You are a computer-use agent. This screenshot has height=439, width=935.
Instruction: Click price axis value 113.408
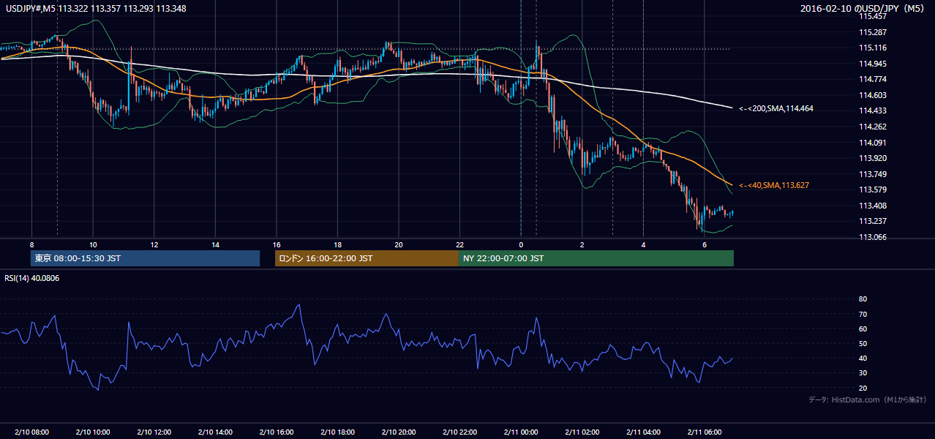pyautogui.click(x=873, y=206)
